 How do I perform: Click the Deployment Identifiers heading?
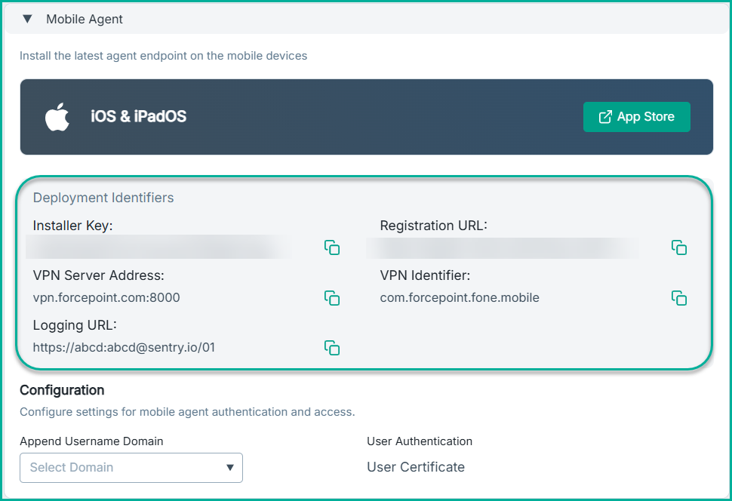[x=103, y=198]
